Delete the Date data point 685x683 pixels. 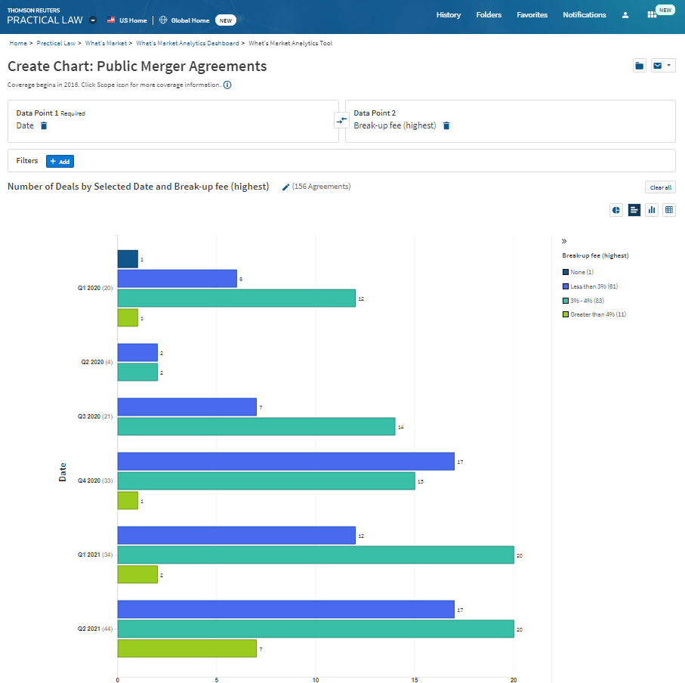click(44, 125)
